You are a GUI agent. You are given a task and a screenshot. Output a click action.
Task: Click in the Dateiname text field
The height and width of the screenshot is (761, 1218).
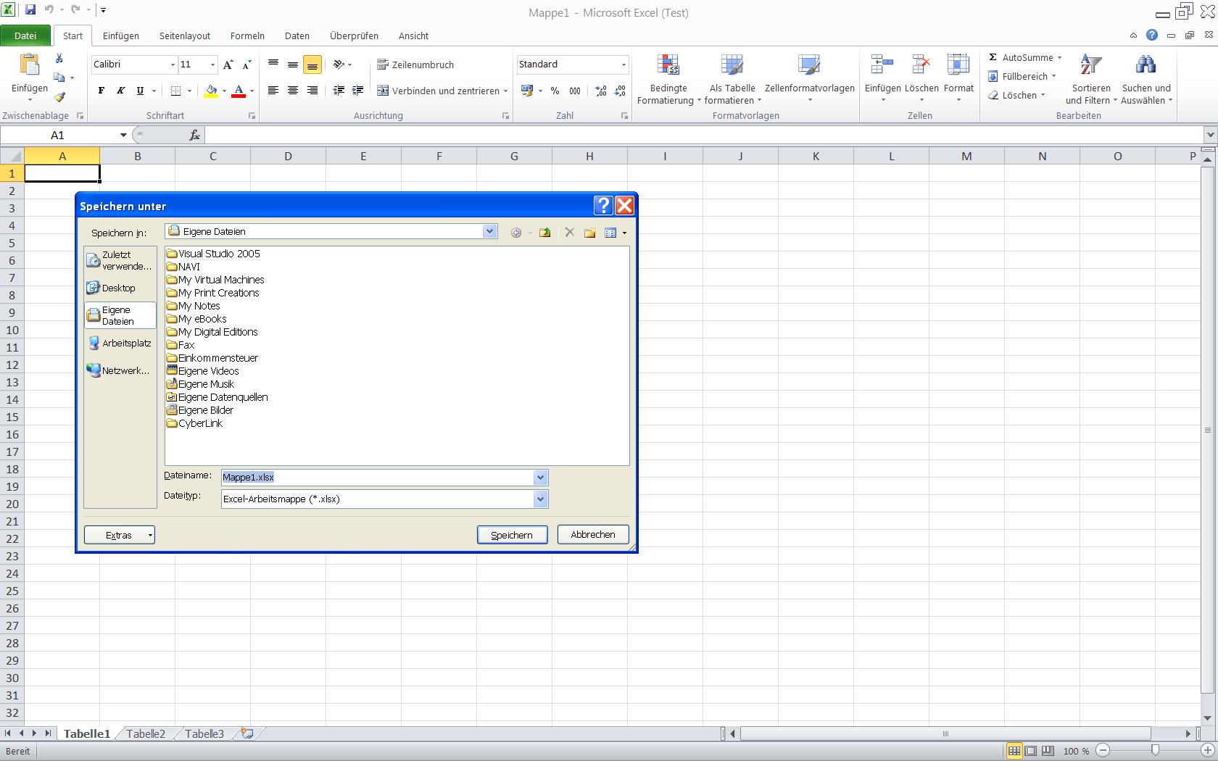pyautogui.click(x=377, y=477)
